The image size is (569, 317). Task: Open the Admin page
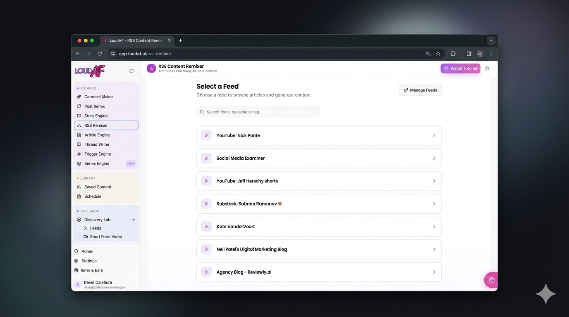[87, 251]
